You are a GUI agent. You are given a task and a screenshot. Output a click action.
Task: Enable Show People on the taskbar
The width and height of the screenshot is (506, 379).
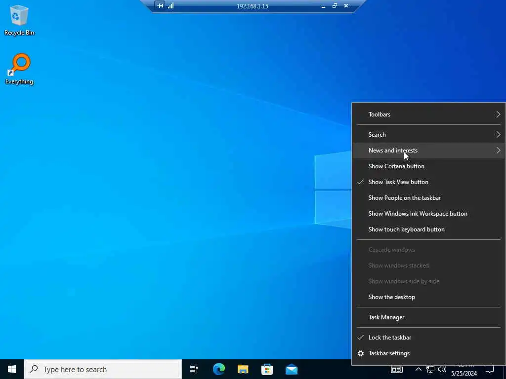tap(428, 198)
